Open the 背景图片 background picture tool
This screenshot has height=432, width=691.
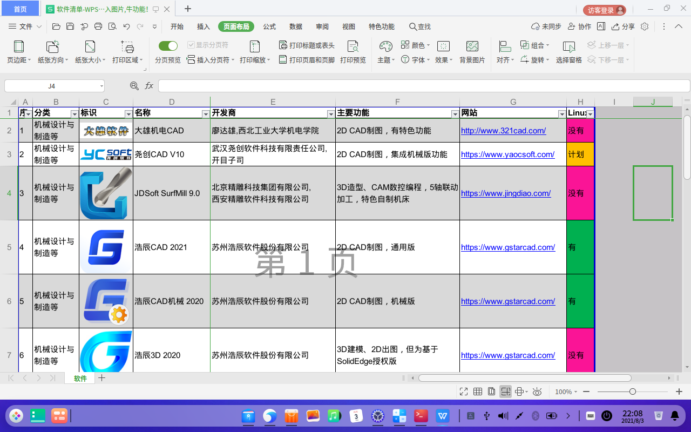coord(472,48)
